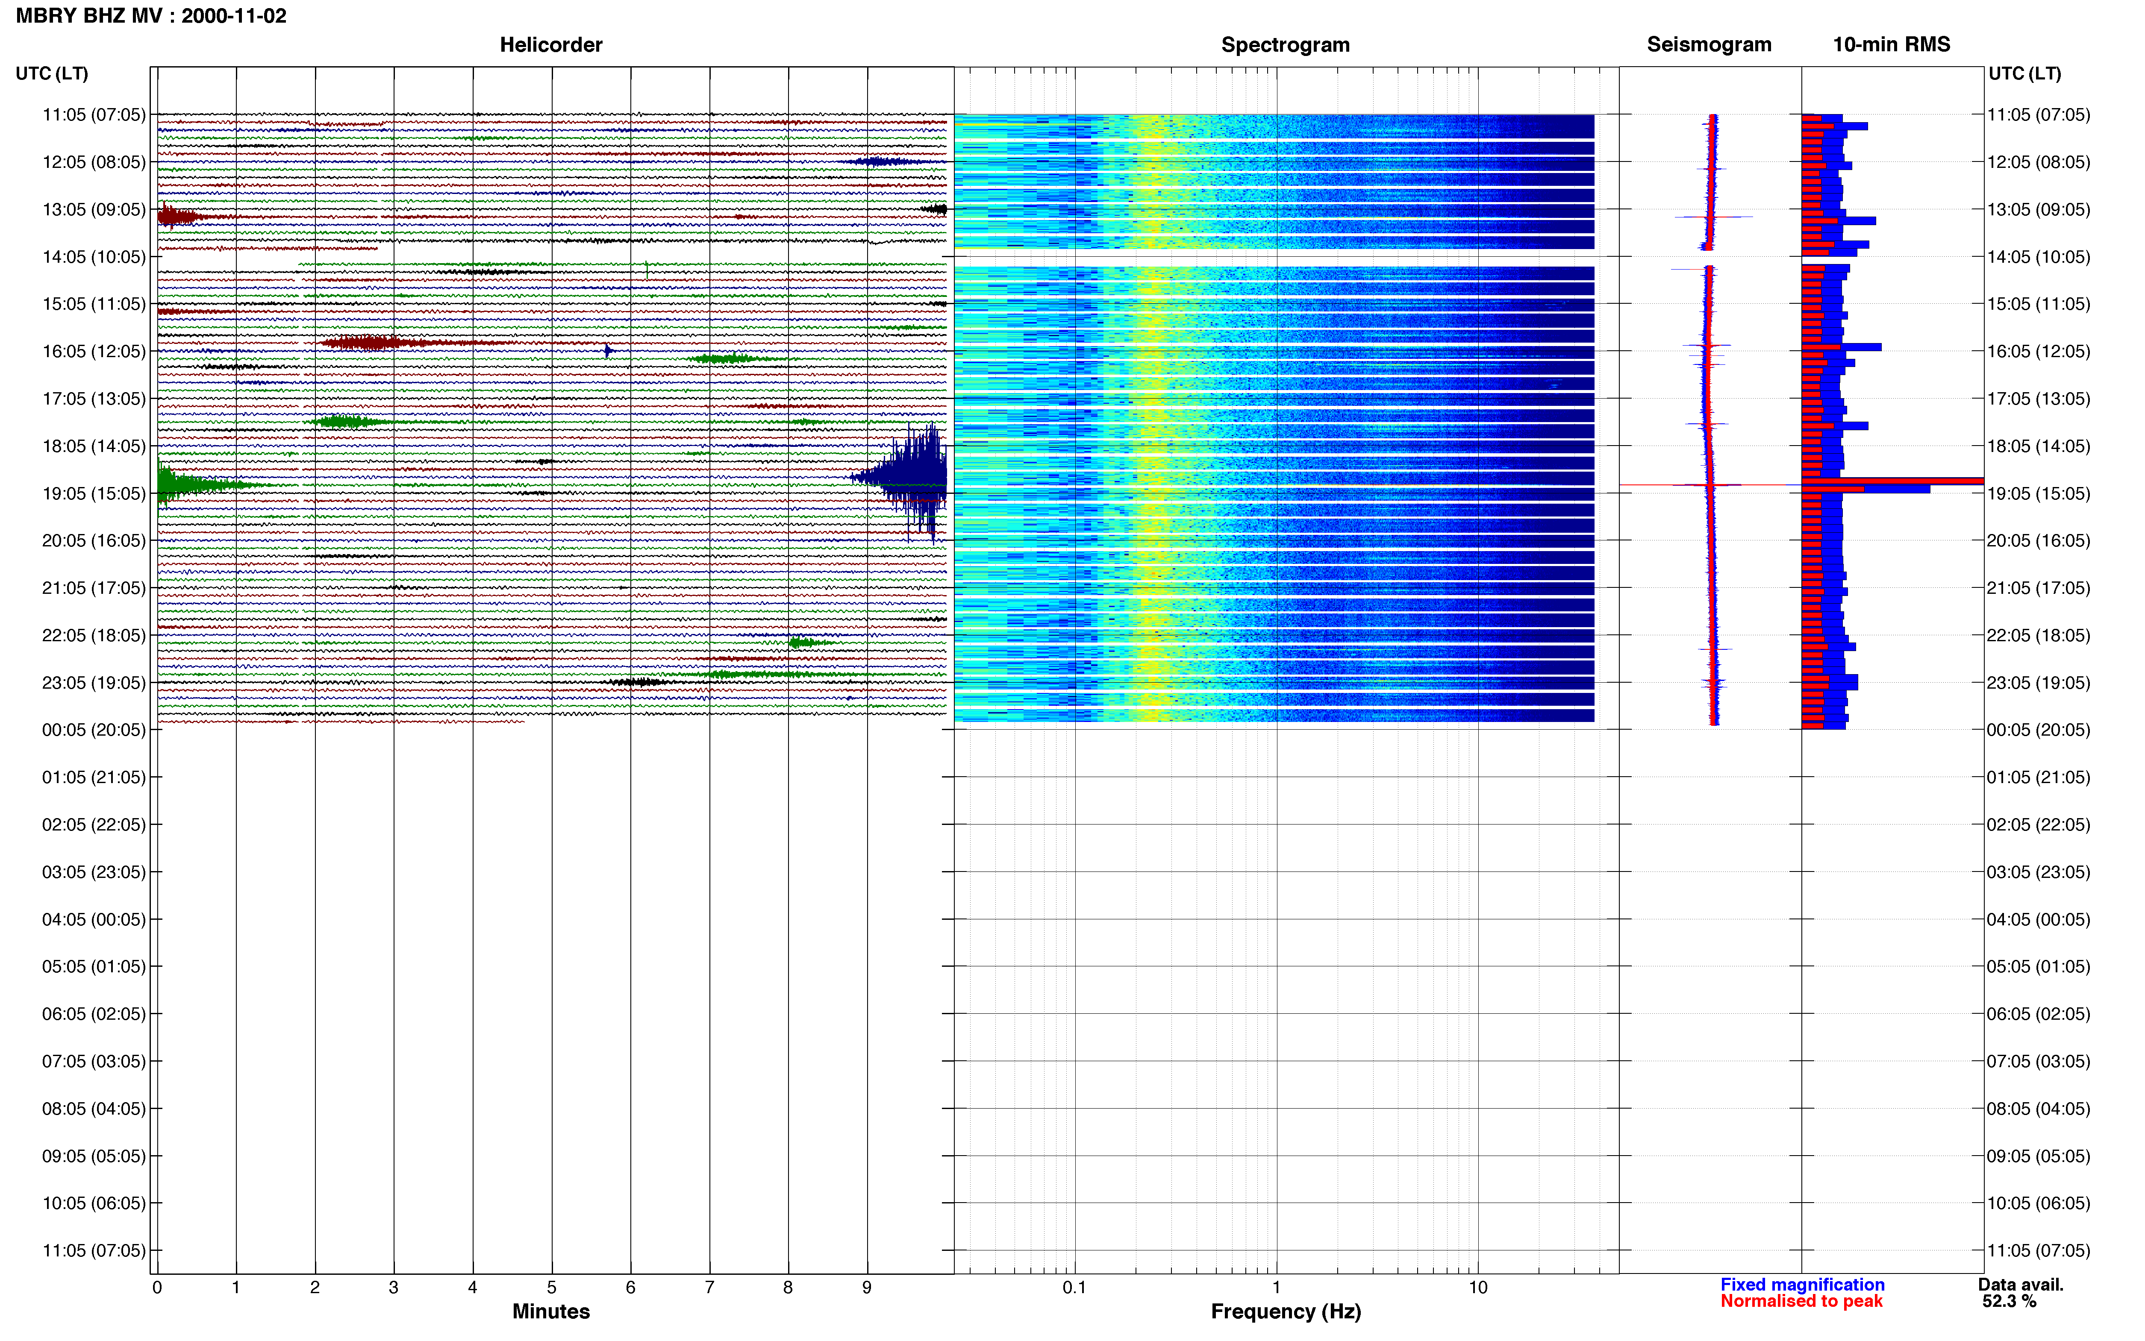
Task: Click the "Data avail." label
Action: pos(2021,1284)
